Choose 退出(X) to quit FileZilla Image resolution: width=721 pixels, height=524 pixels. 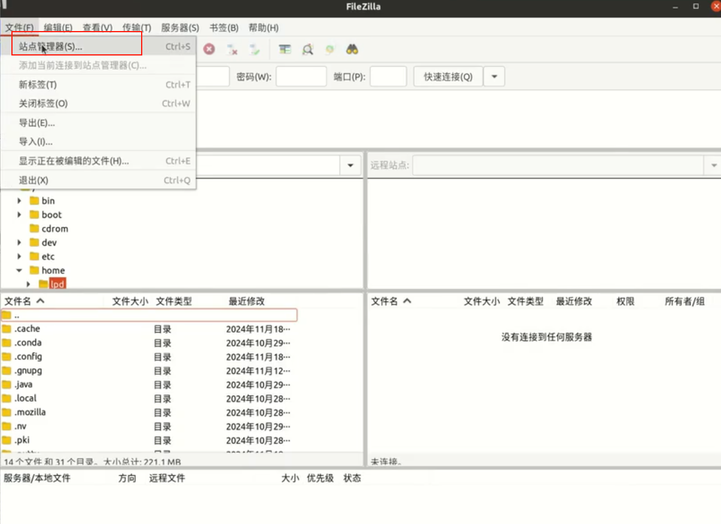point(98,180)
